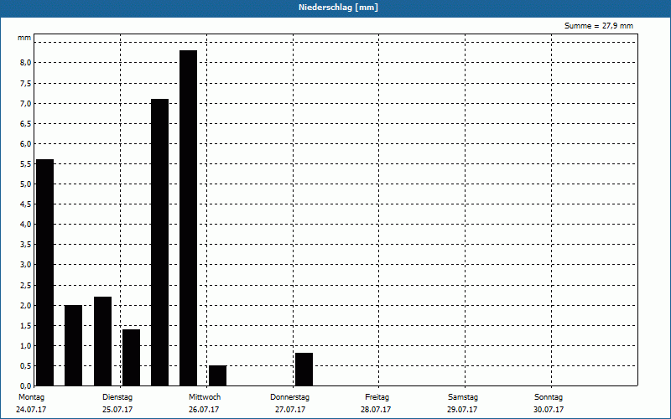Click the date '27.07.17'
Viewport: 671px width, 419px height.
(290, 410)
